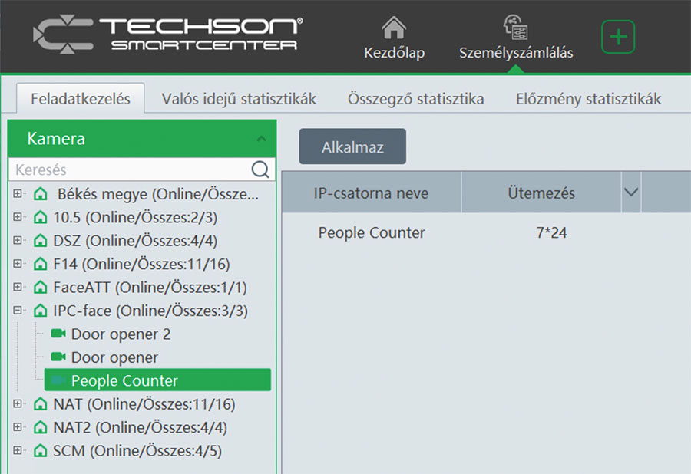691x474 pixels.
Task: Open the Valós idejű statisztikák tab
Action: (x=239, y=99)
